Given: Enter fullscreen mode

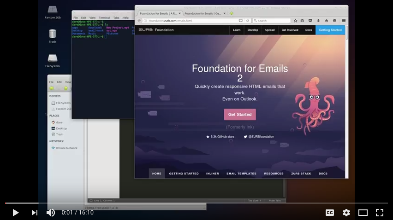Looking at the screenshot, I should click(380, 213).
